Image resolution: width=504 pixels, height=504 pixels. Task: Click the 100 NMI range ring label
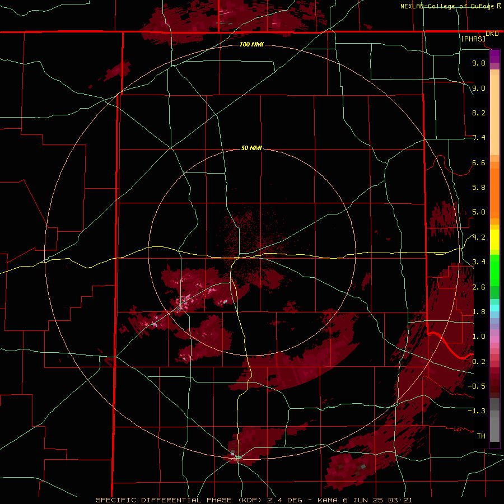251,44
